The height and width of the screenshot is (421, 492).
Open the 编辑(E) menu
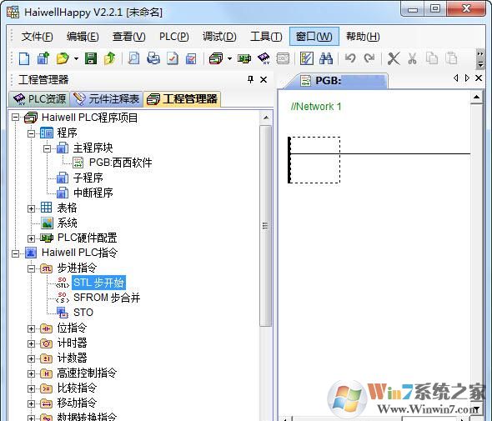tap(83, 37)
